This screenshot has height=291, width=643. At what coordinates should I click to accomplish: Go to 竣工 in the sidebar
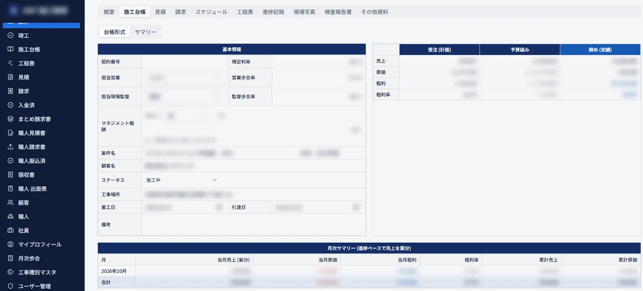tap(42, 35)
